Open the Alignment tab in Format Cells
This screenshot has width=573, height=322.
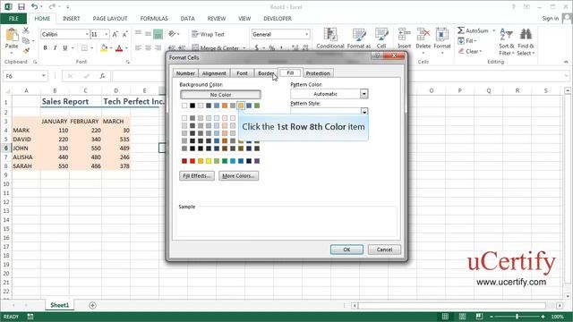(x=214, y=73)
